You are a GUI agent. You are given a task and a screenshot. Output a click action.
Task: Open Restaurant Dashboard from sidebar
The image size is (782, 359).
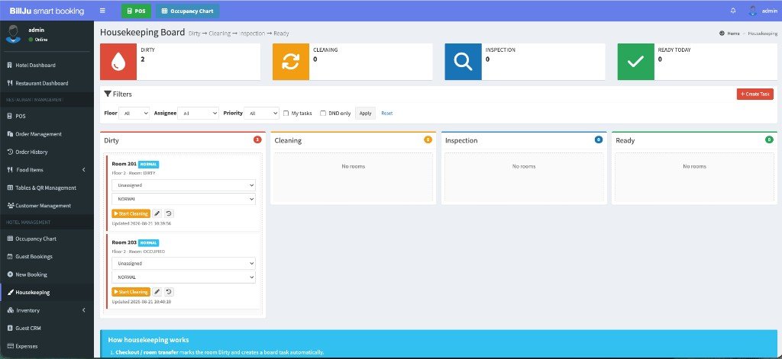pyautogui.click(x=47, y=83)
